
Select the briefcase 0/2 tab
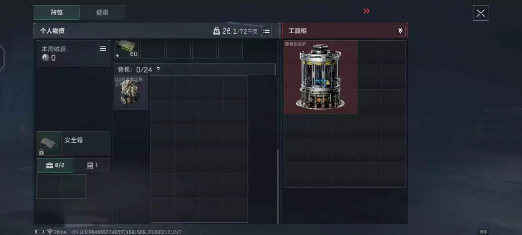(x=55, y=165)
